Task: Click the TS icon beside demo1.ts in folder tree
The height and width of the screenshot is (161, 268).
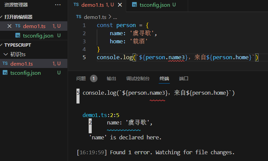Action: 5,63
